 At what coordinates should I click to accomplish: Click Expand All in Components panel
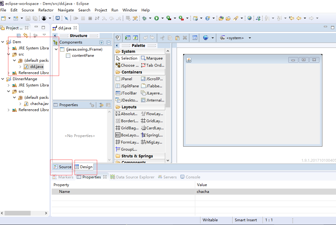click(x=101, y=43)
